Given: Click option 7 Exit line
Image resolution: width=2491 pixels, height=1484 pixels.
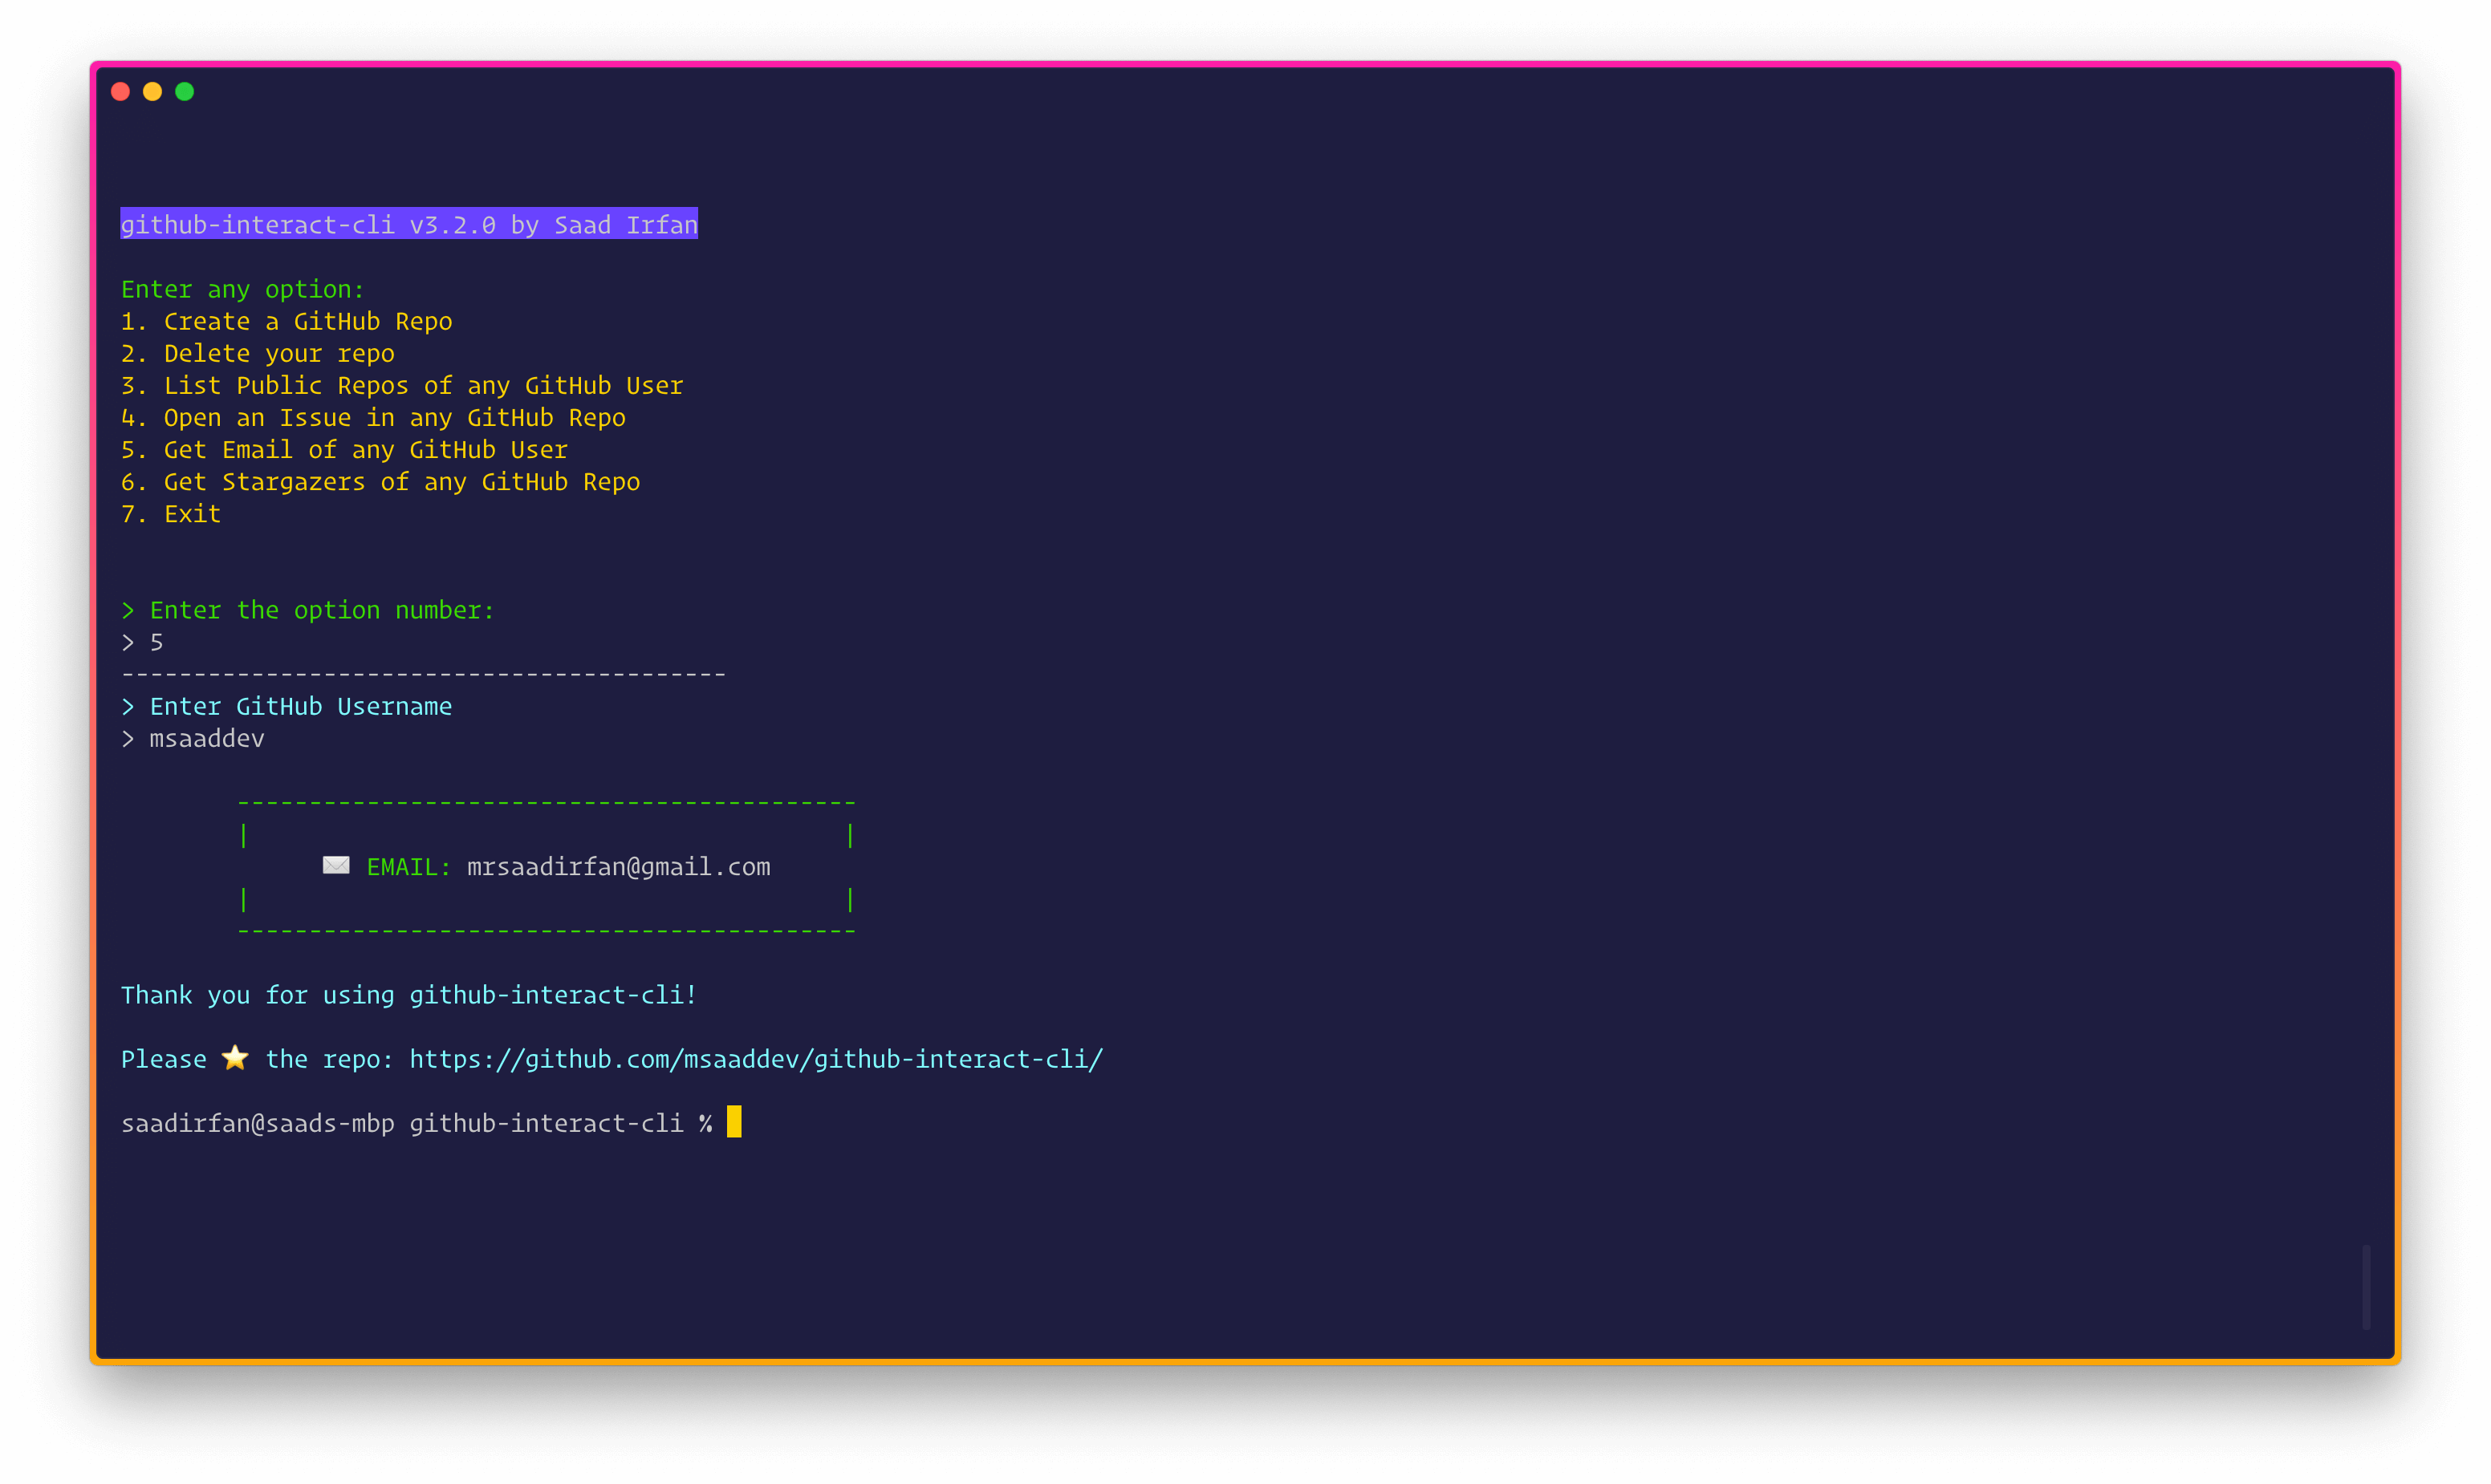Looking at the screenshot, I should (x=170, y=513).
